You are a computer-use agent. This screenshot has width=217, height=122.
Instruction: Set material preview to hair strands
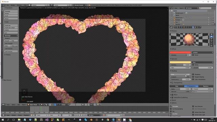[212, 43]
